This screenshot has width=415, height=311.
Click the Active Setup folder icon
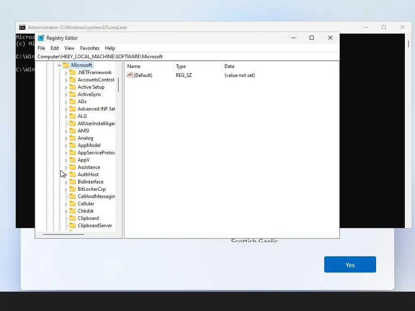pos(73,87)
